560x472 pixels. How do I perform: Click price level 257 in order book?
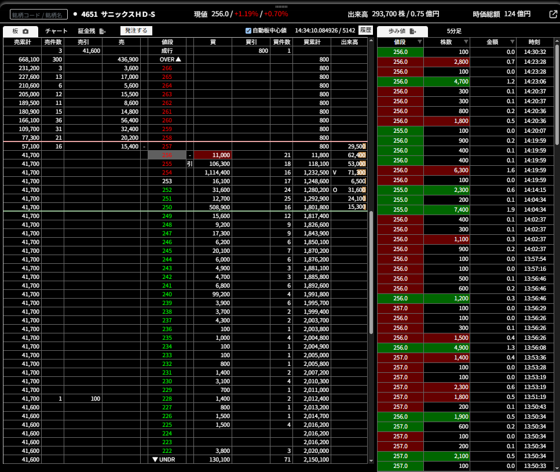coord(167,146)
